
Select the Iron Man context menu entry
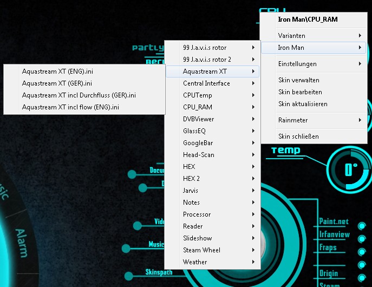[x=314, y=48]
